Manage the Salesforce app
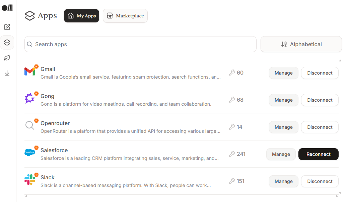351x202 pixels. 281,154
